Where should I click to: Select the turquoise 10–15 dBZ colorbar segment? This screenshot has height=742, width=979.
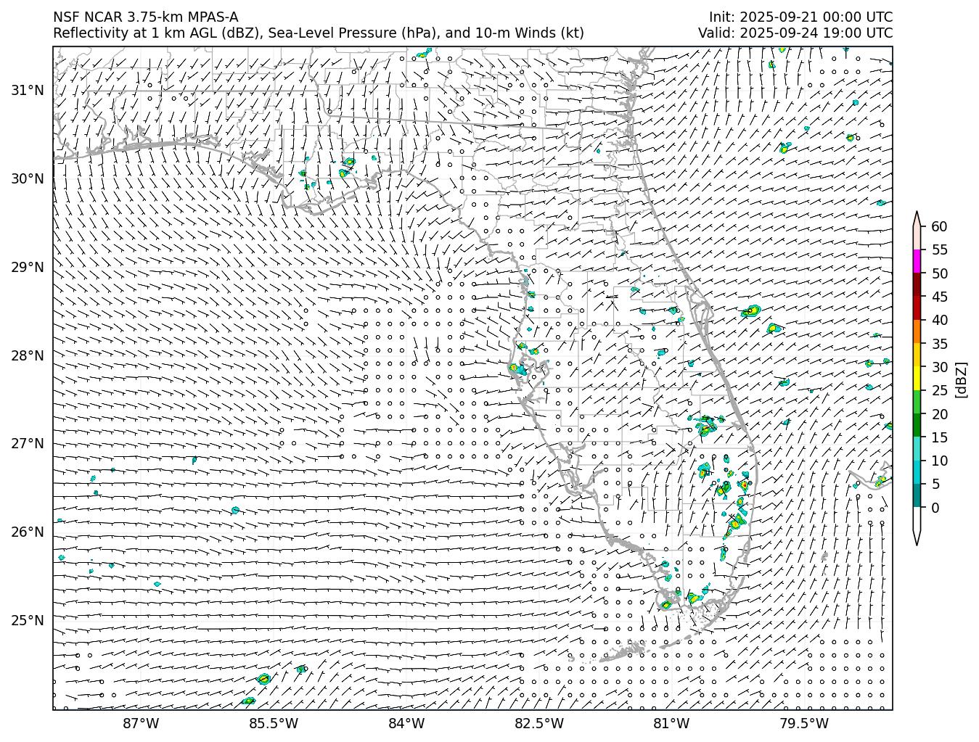click(917, 448)
